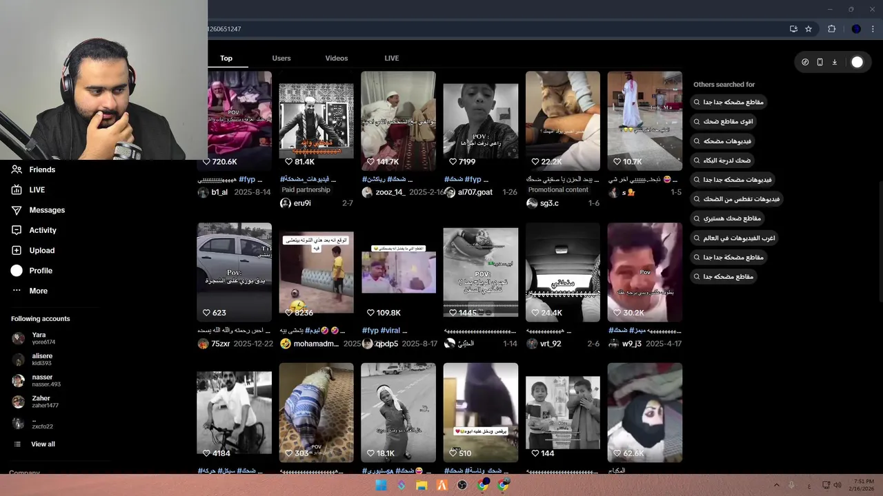Click the heart icon on the 62.6K video
The width and height of the screenshot is (883, 496).
click(617, 453)
